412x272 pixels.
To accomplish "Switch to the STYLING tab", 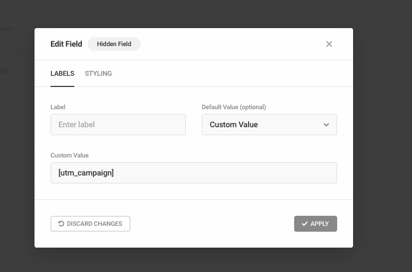I will (x=98, y=74).
